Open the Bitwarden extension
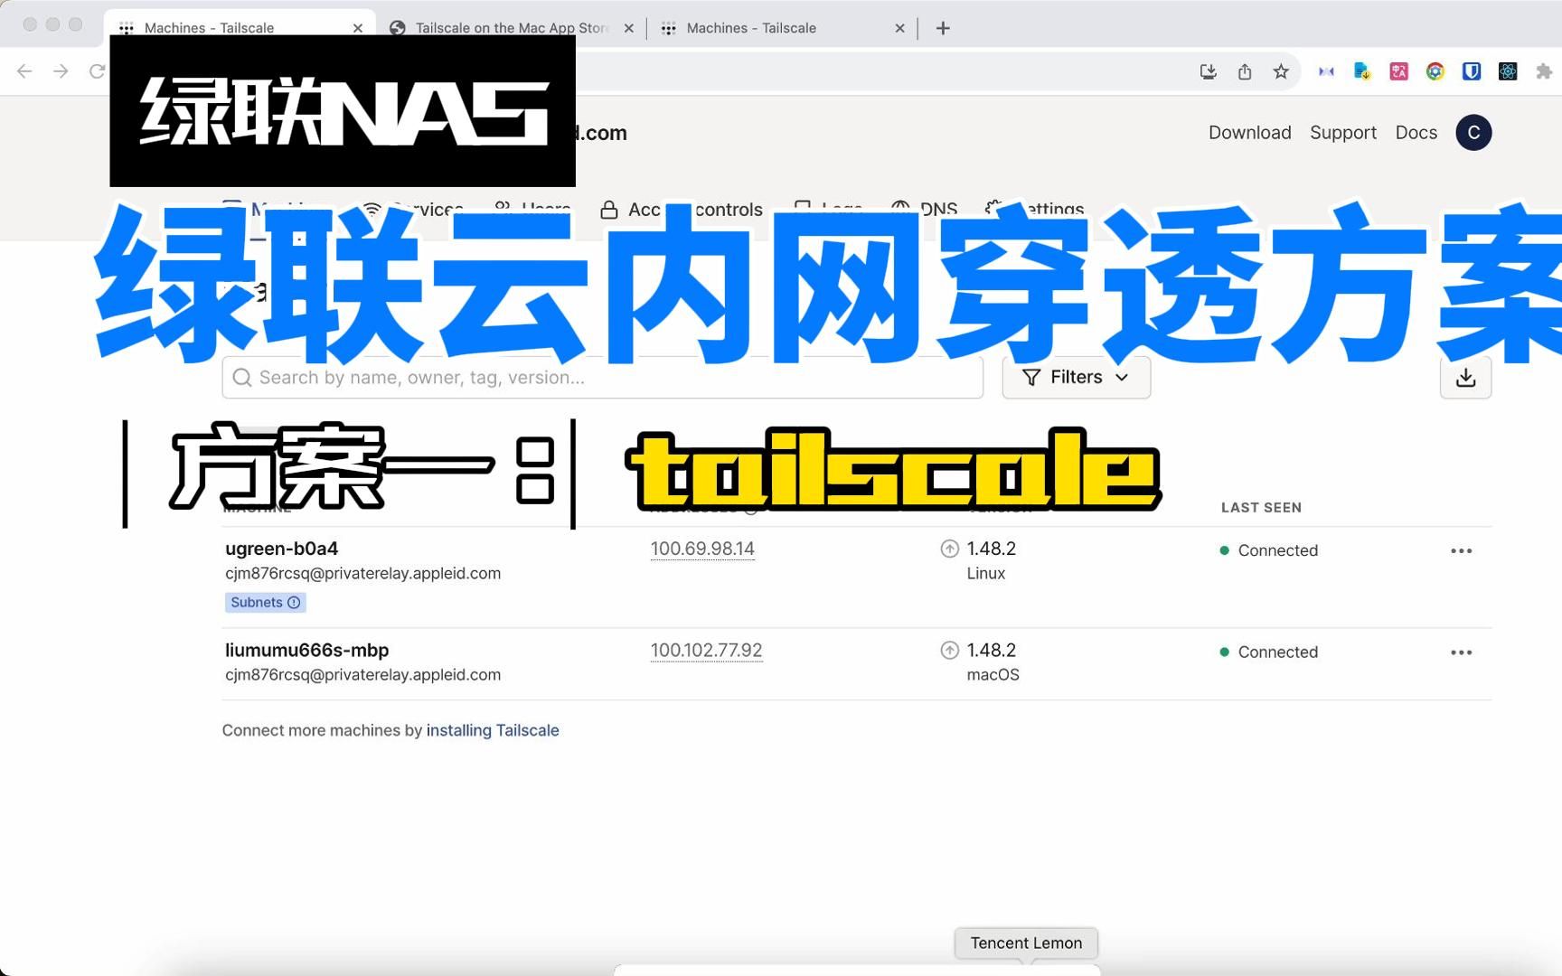This screenshot has height=976, width=1562. pyautogui.click(x=1472, y=71)
